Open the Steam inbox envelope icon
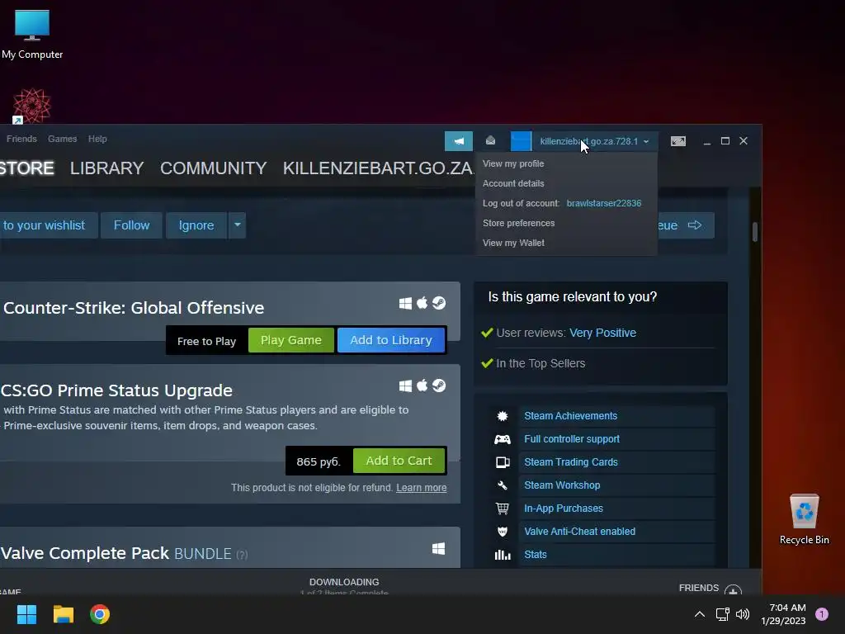This screenshot has width=845, height=634. 490,140
